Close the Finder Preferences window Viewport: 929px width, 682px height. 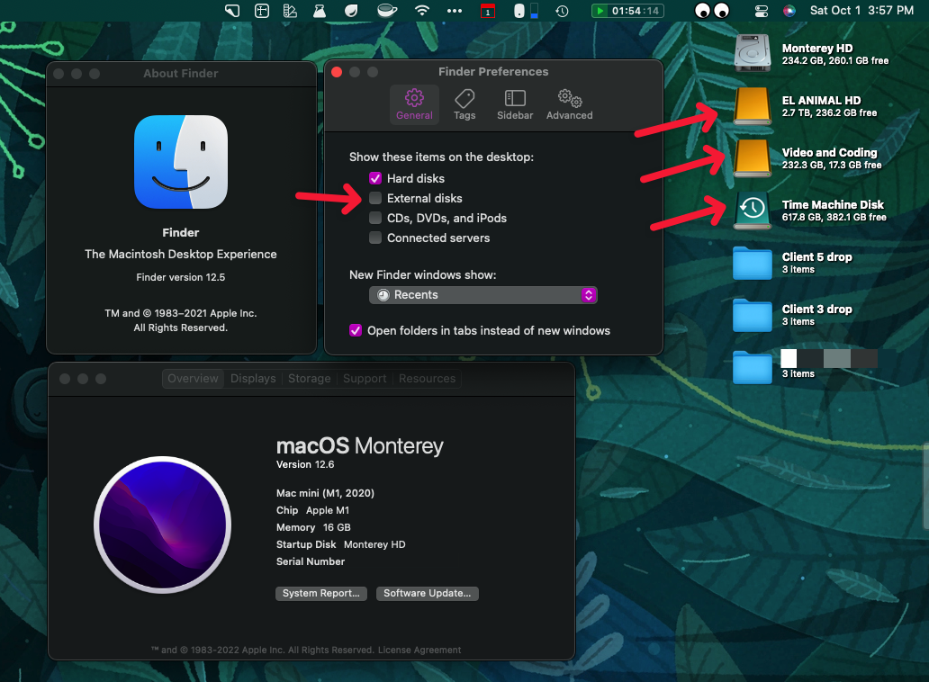tap(337, 72)
